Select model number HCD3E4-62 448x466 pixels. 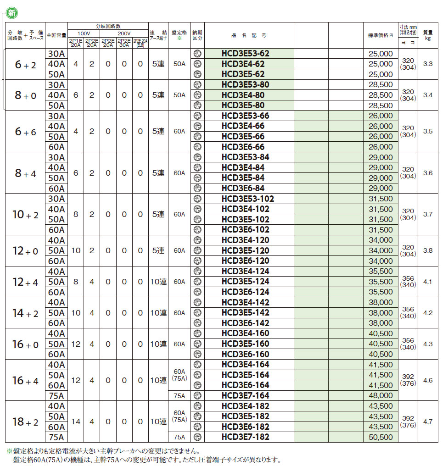pos(243,64)
